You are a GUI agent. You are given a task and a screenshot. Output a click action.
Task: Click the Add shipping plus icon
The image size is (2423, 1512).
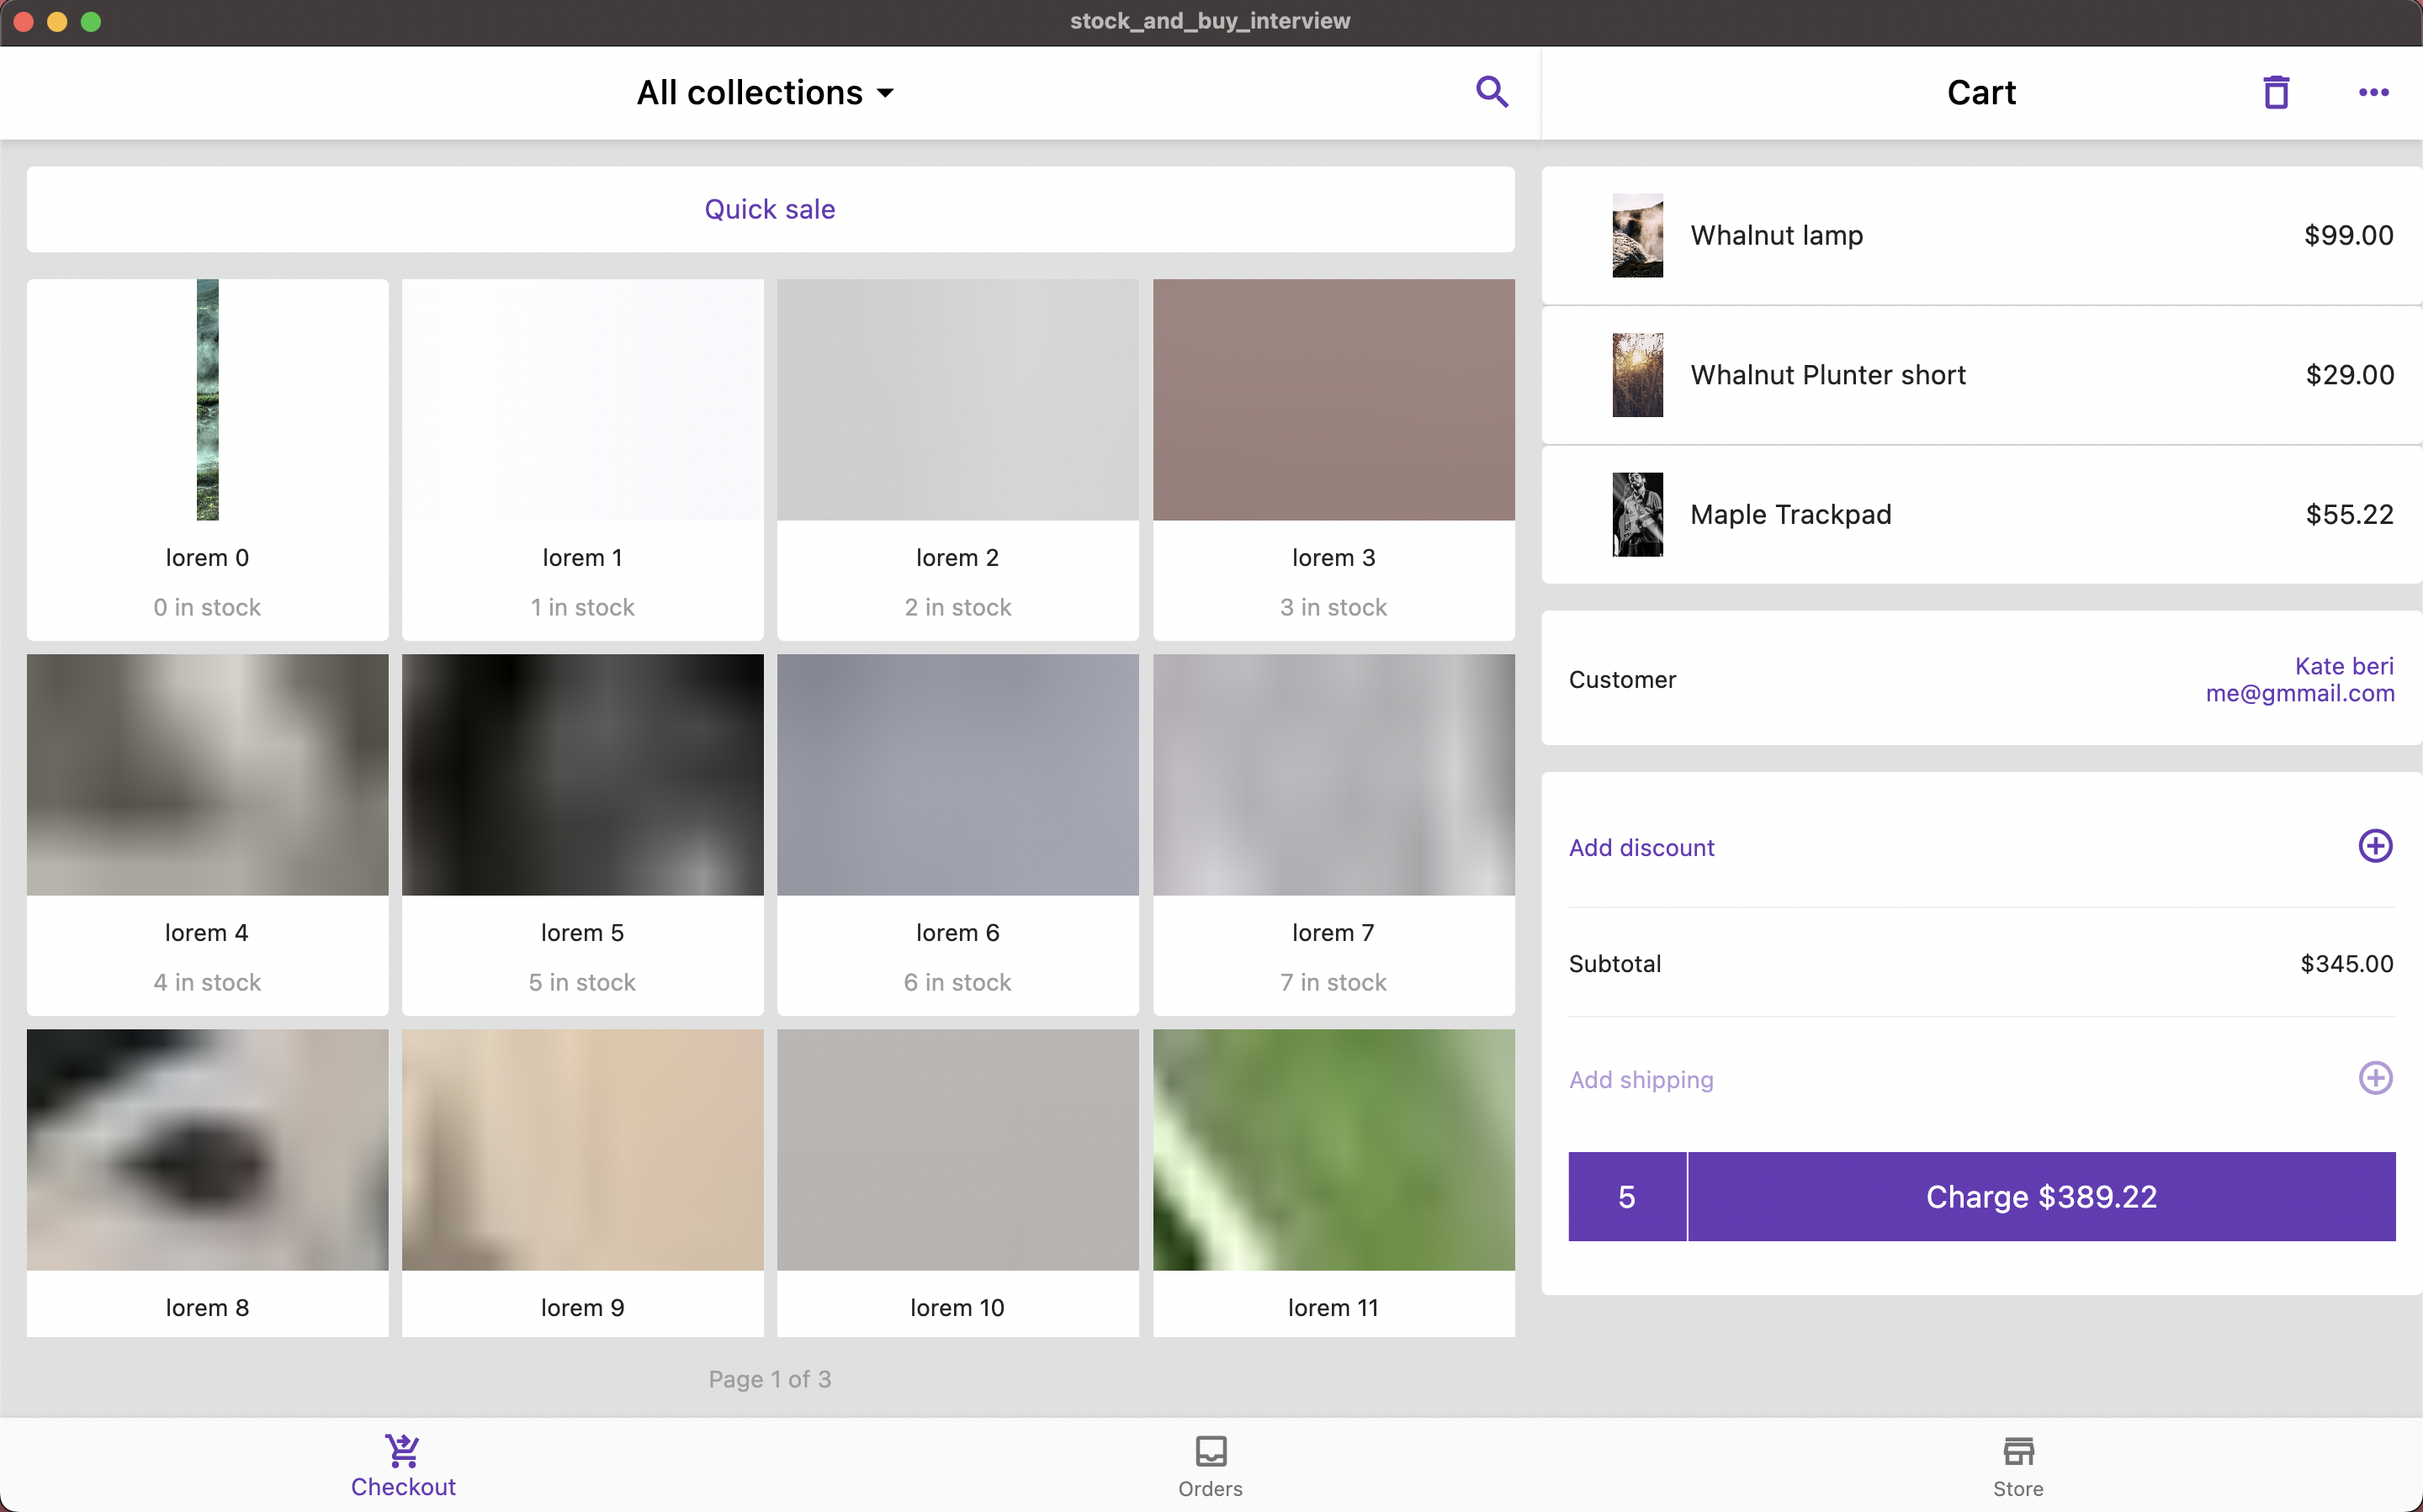(x=2375, y=1078)
